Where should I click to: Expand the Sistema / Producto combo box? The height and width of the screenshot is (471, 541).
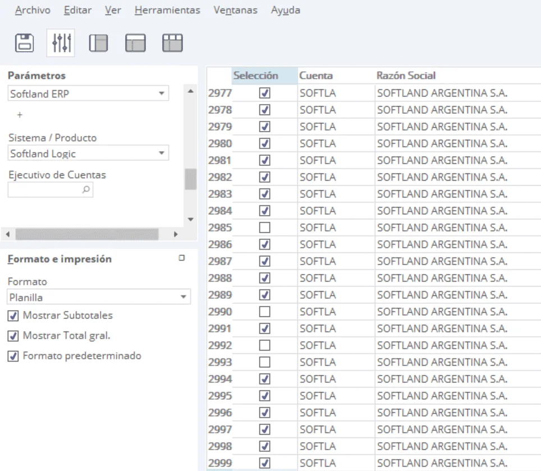tap(162, 153)
